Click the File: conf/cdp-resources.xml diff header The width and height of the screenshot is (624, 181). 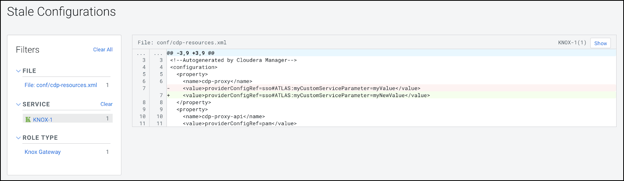coord(182,43)
